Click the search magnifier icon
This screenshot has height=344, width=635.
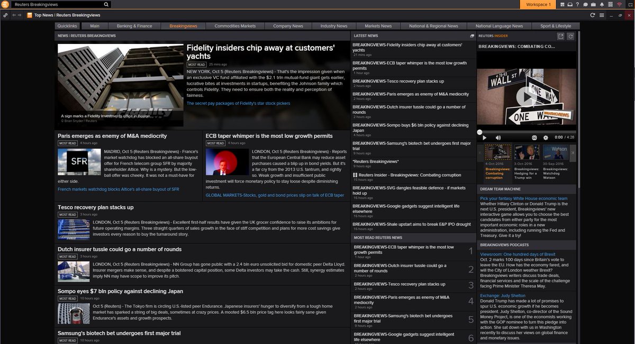[x=106, y=4]
